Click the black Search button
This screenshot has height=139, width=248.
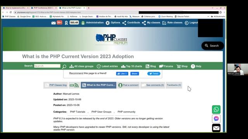tap(213, 46)
